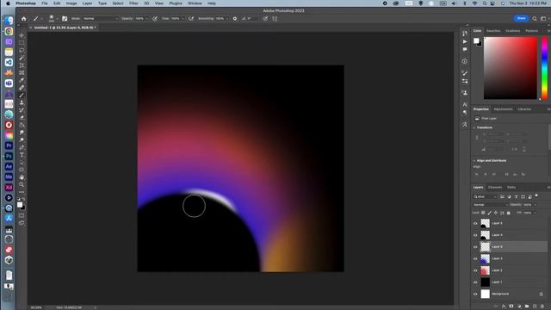Select the Healing Brush tool
Screen dimensions: 551x310
point(22,88)
